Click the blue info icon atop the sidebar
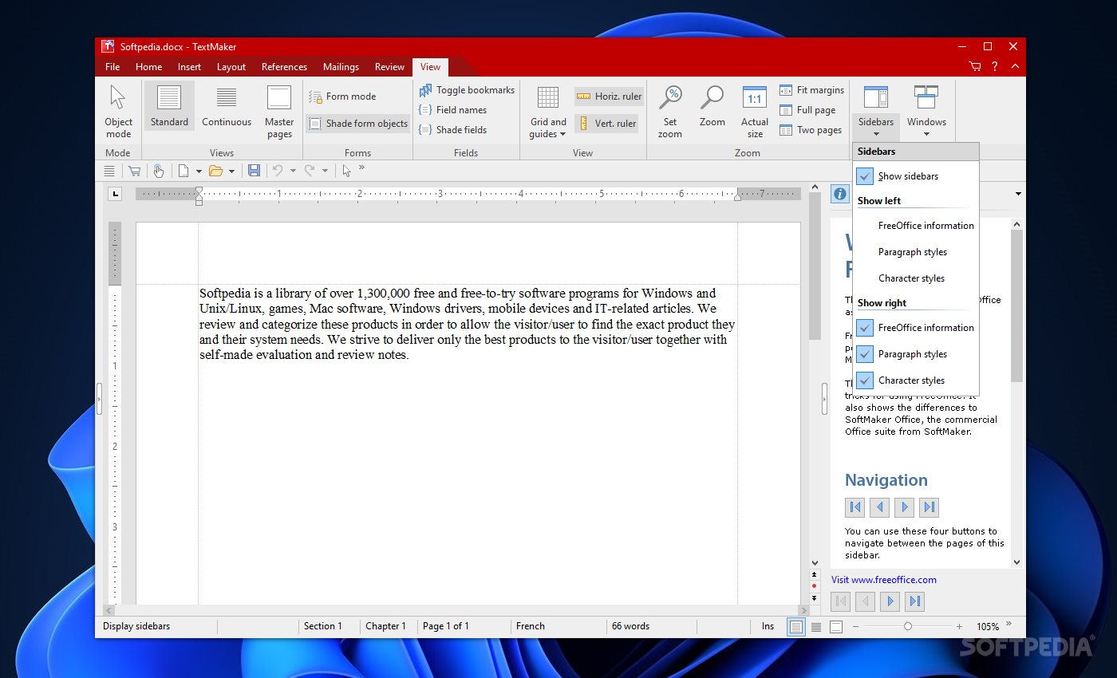The image size is (1117, 678). (839, 194)
